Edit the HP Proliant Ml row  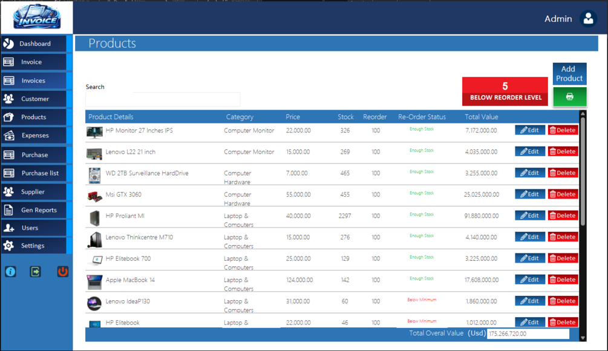click(x=530, y=215)
